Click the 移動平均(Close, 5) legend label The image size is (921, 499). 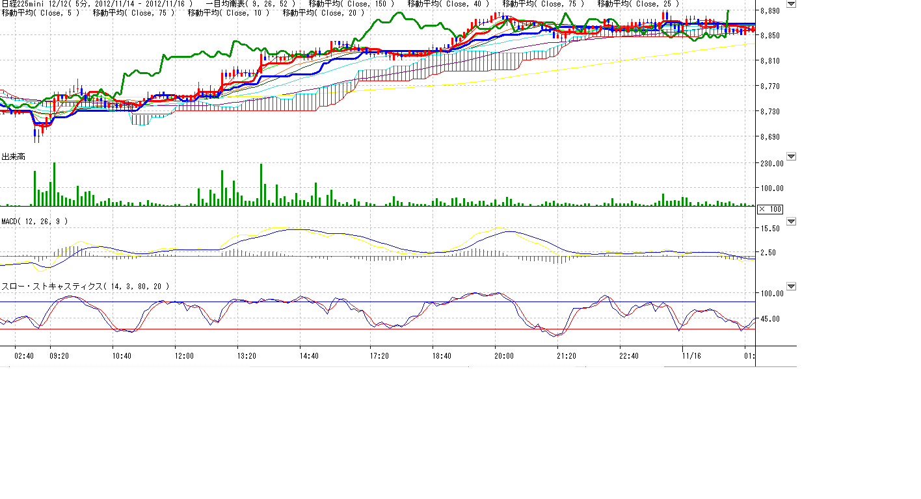coord(41,12)
